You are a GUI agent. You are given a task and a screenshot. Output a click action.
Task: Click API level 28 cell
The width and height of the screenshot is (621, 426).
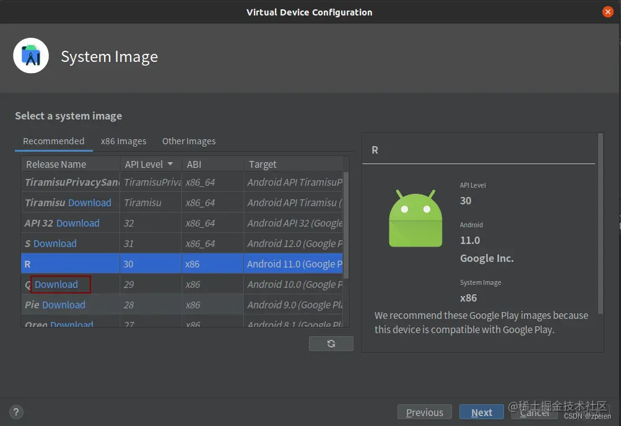click(x=151, y=305)
